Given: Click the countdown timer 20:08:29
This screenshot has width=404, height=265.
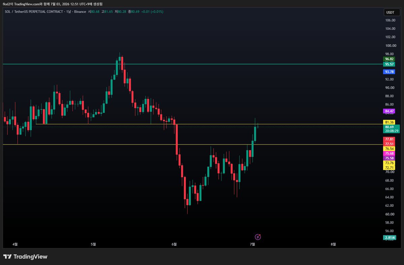Looking at the screenshot, I should (392, 131).
